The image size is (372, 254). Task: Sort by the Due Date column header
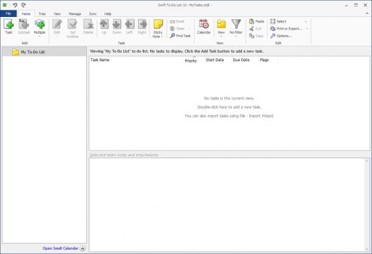(x=244, y=60)
